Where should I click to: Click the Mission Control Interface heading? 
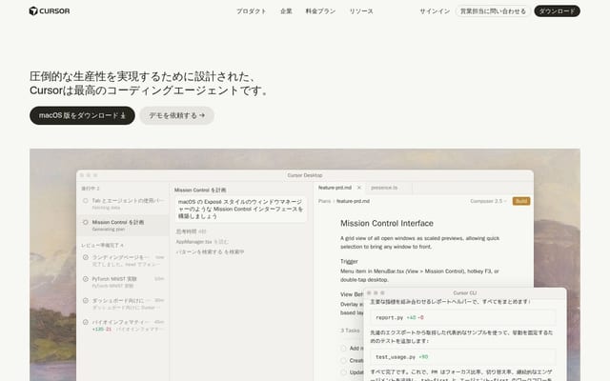pyautogui.click(x=387, y=223)
